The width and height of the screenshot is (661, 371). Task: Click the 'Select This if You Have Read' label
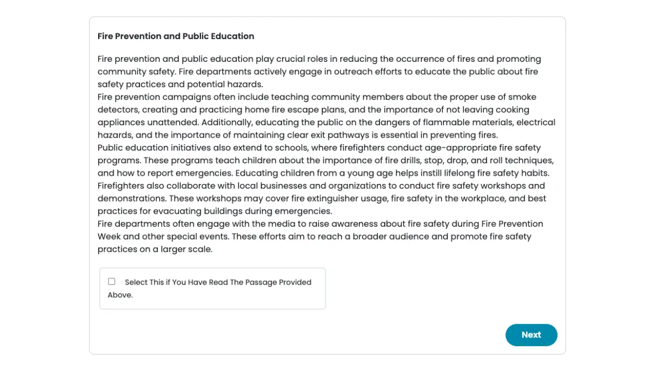[218, 282]
